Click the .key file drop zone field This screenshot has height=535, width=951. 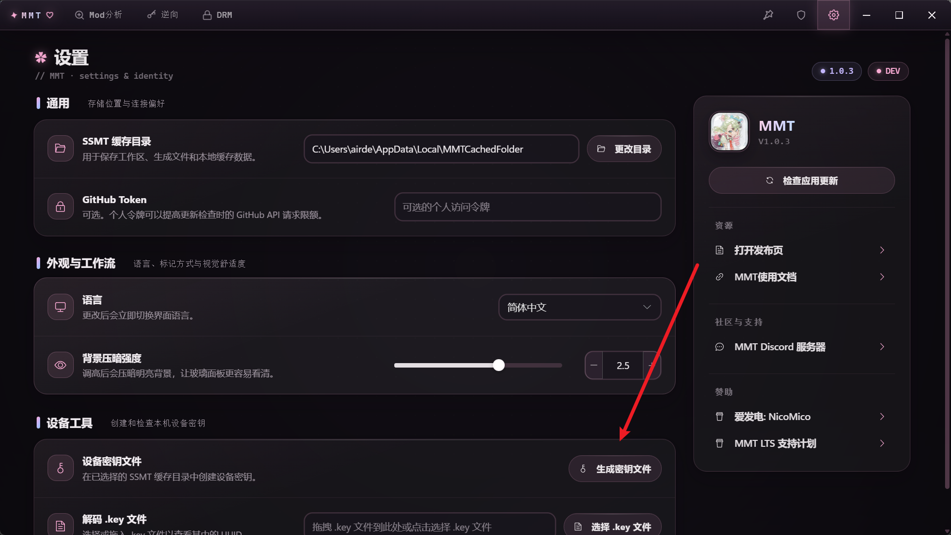click(x=430, y=525)
